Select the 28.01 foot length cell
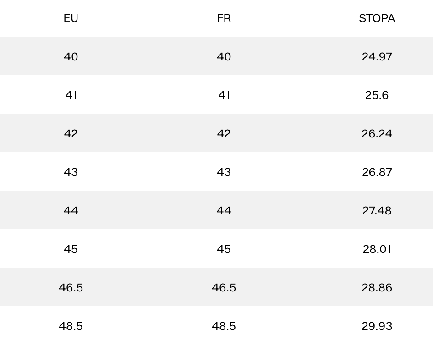This screenshot has width=433, height=340. pos(377,249)
